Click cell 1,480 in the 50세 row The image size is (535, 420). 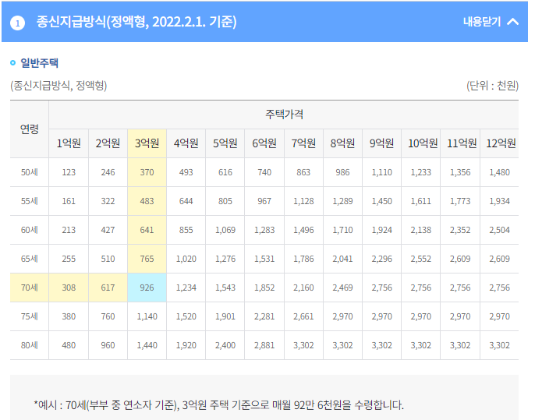coord(499,172)
